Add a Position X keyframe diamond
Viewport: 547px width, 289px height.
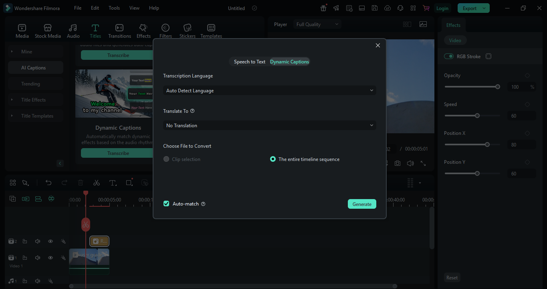(527, 133)
